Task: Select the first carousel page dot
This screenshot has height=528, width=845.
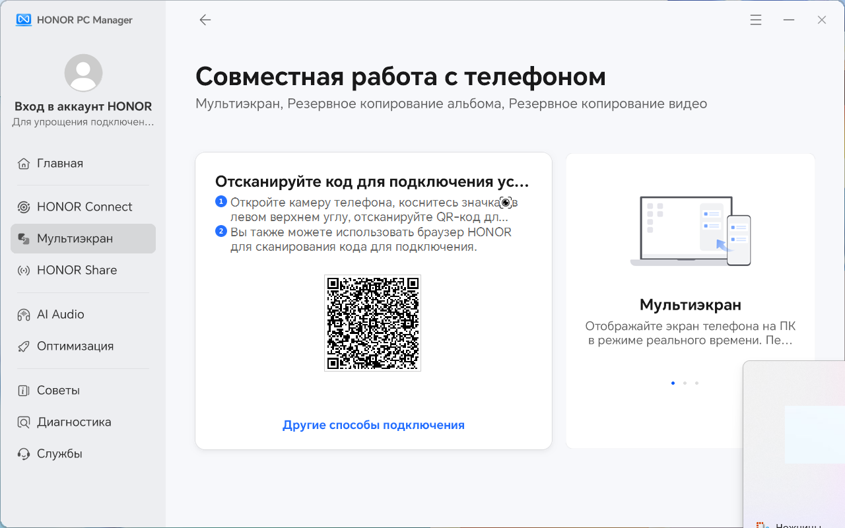Action: click(673, 383)
